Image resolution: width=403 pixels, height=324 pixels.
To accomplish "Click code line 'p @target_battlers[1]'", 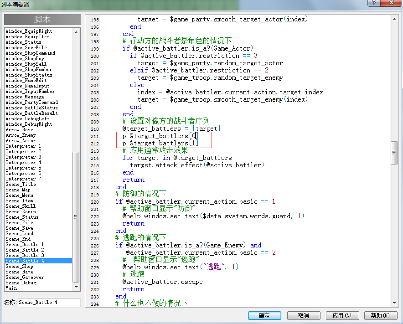I will click(x=160, y=143).
